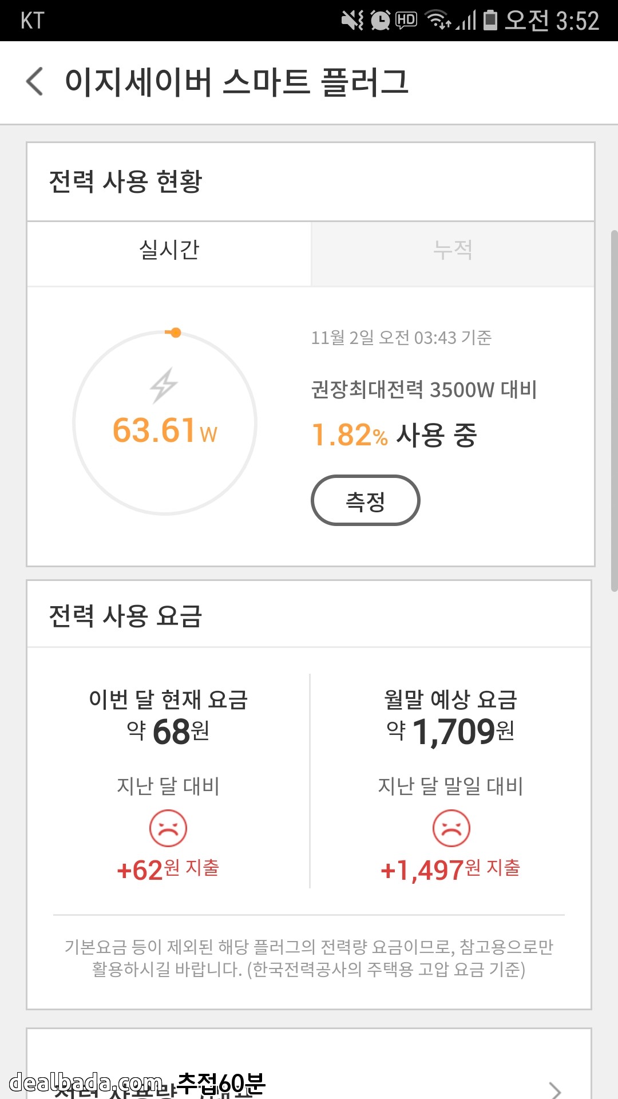Tap the 63.61W power reading
The height and width of the screenshot is (1099, 618).
165,430
